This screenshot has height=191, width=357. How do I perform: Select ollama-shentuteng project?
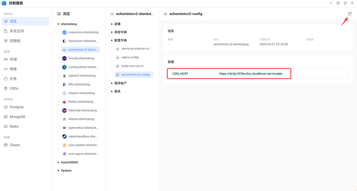click(81, 119)
